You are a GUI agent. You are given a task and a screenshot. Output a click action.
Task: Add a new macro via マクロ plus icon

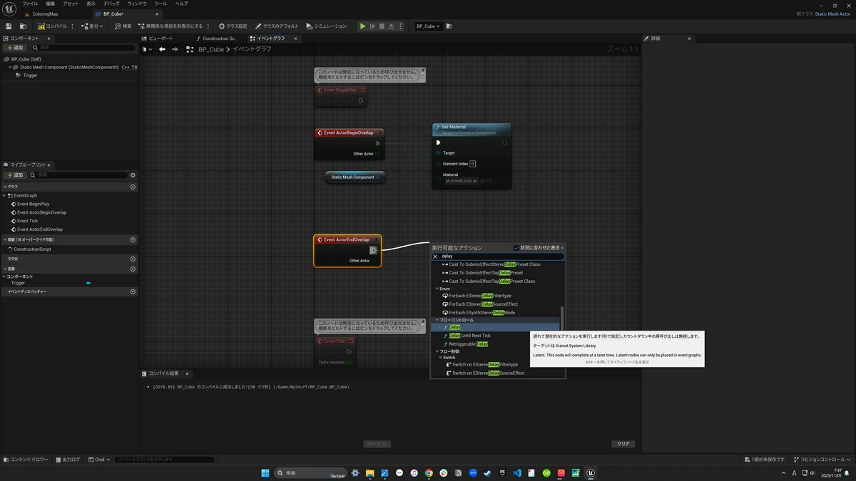(133, 259)
